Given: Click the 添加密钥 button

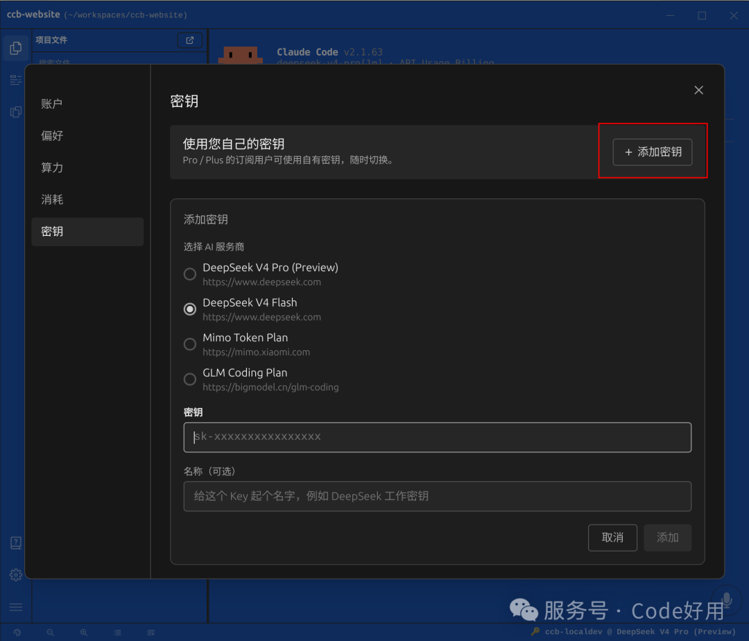Looking at the screenshot, I should 652,152.
